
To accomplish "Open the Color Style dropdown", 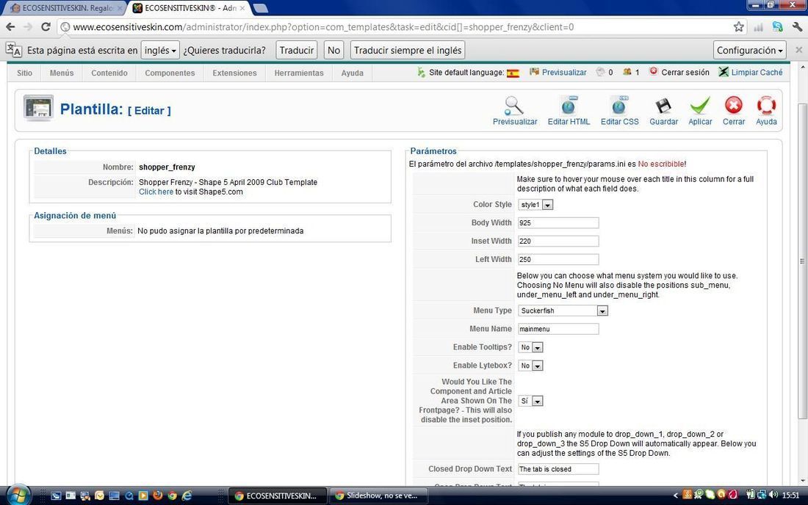I will coord(536,204).
